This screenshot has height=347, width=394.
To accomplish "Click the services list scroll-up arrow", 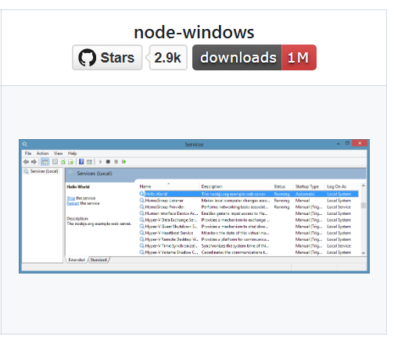I will point(364,186).
